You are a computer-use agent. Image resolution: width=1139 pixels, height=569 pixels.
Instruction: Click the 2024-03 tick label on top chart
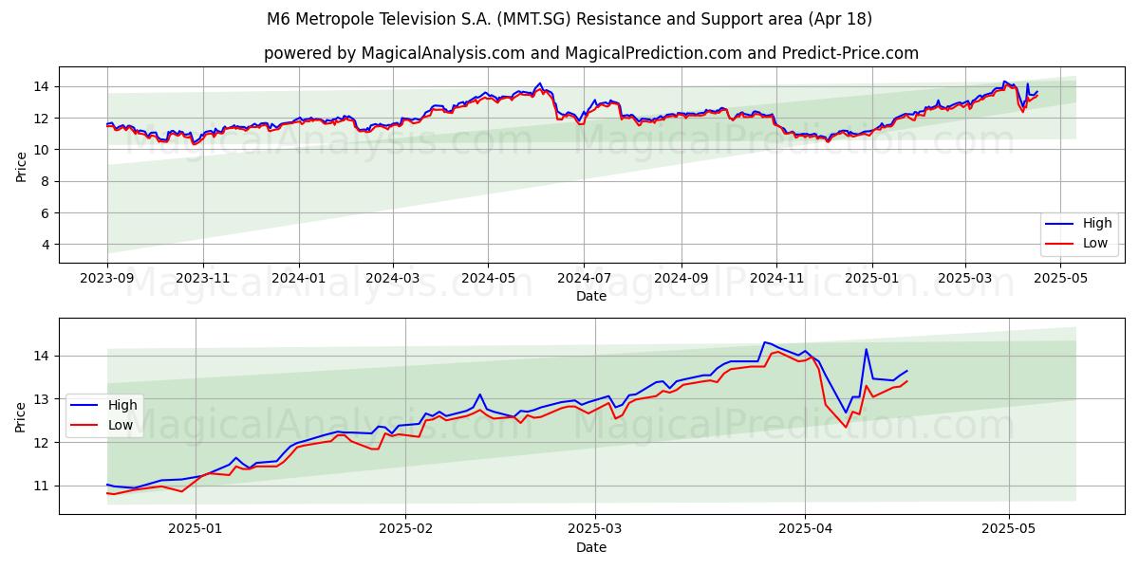(x=393, y=279)
